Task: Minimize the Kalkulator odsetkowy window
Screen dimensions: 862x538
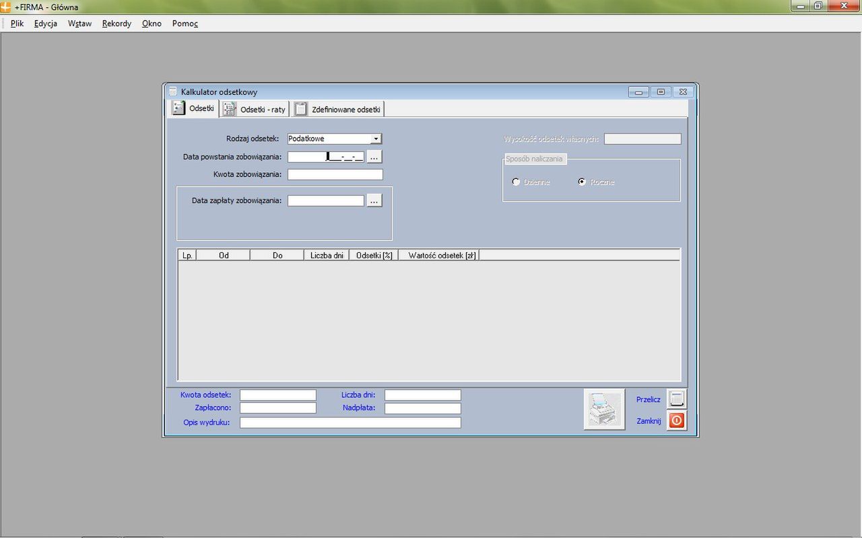Action: pos(638,92)
